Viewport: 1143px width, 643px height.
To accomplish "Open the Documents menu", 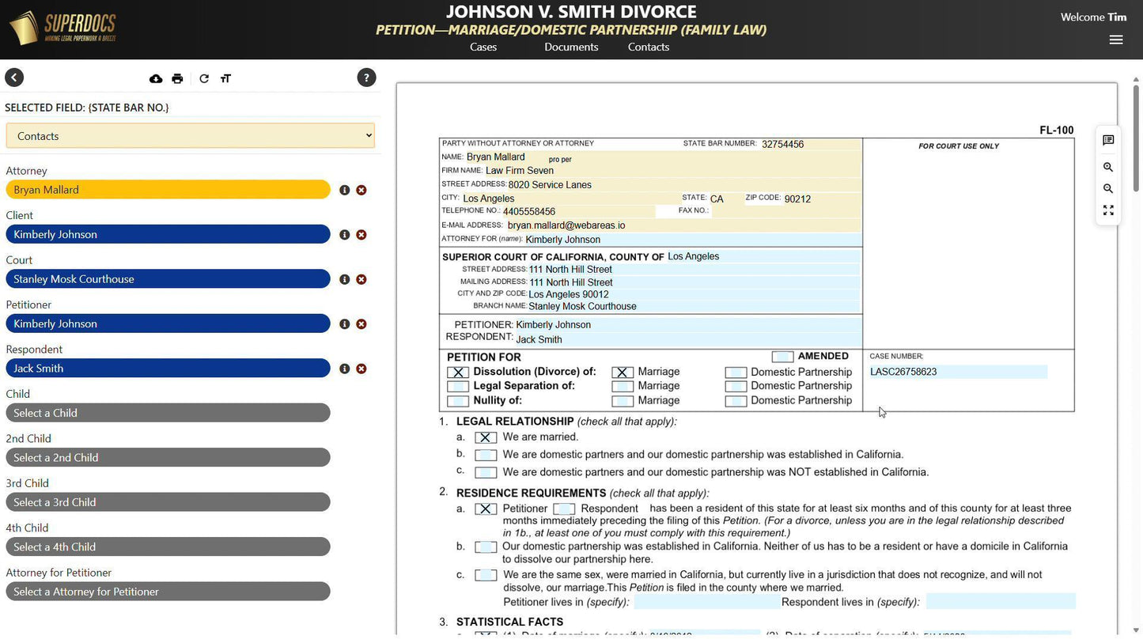I will (x=571, y=47).
